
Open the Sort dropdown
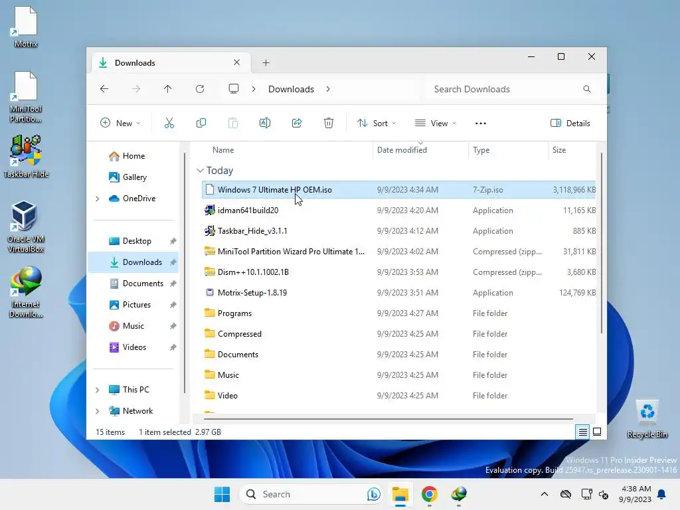[x=377, y=123]
